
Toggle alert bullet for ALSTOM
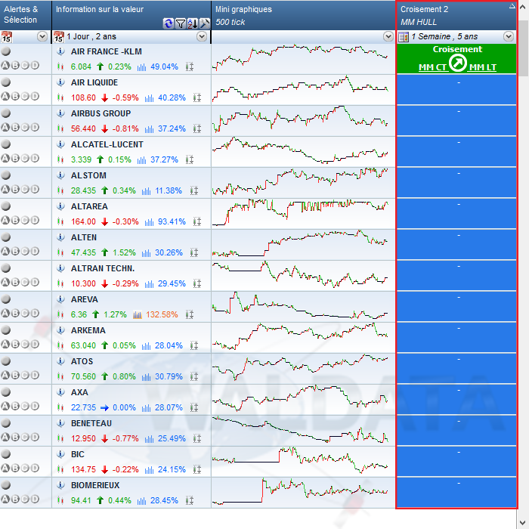pos(6,175)
